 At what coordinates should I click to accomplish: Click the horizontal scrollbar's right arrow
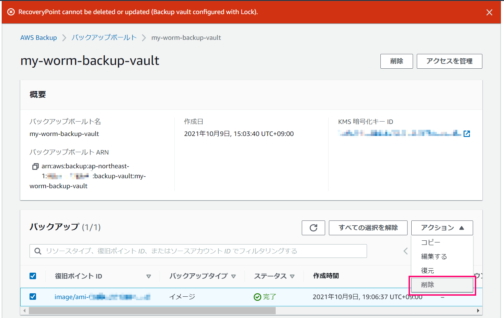click(478, 310)
